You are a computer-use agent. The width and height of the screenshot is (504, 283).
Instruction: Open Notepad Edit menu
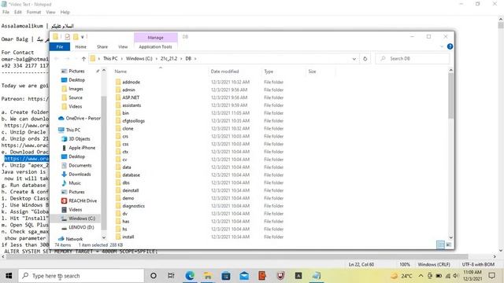pos(18,13)
